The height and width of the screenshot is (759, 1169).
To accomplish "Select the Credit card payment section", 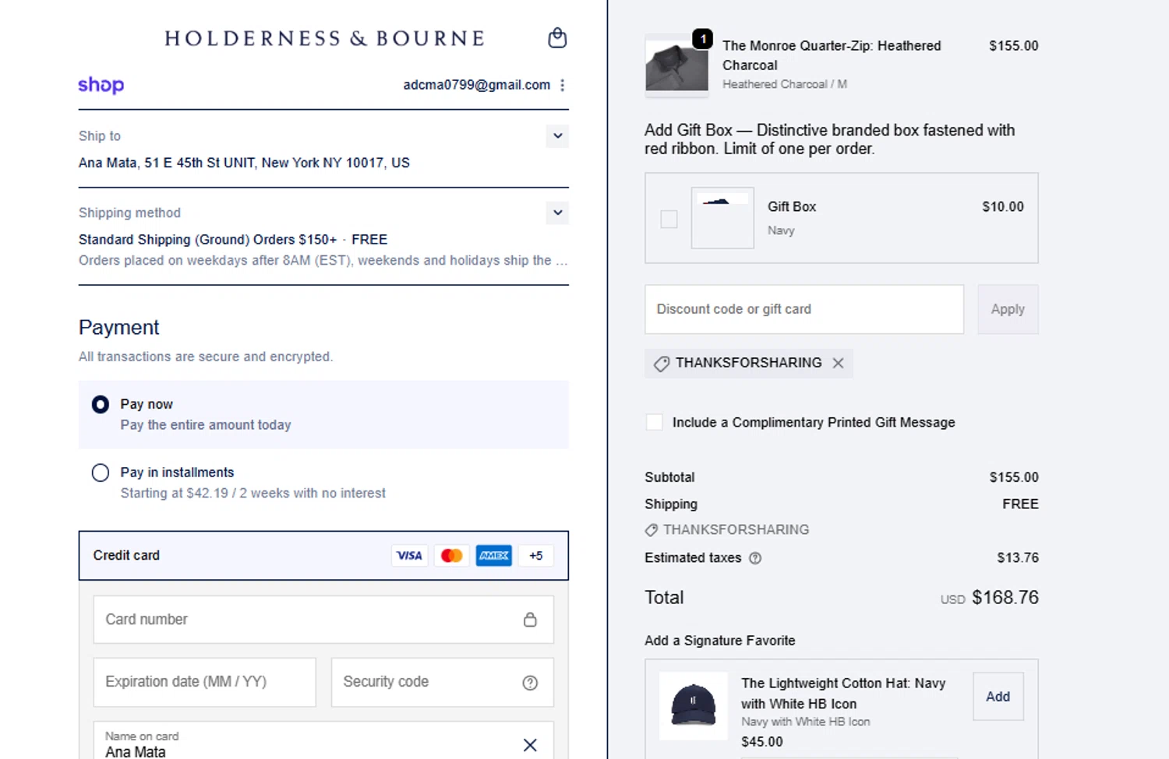I will pos(323,556).
